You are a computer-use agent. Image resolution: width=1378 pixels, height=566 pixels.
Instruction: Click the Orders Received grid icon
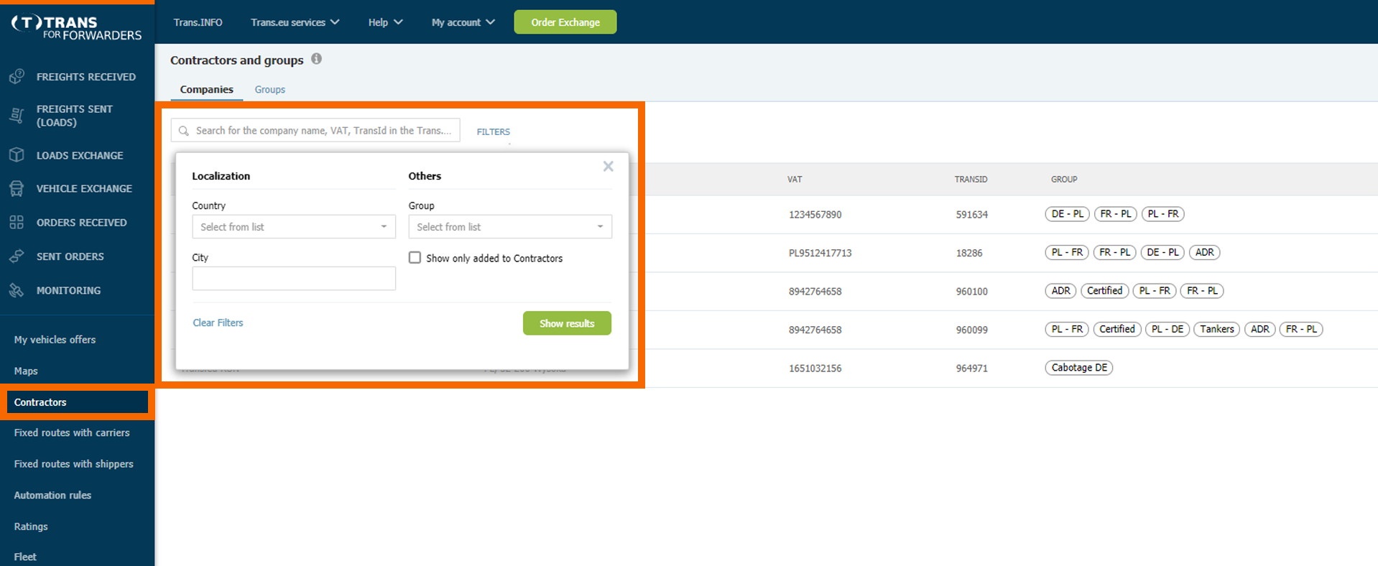pyautogui.click(x=17, y=222)
